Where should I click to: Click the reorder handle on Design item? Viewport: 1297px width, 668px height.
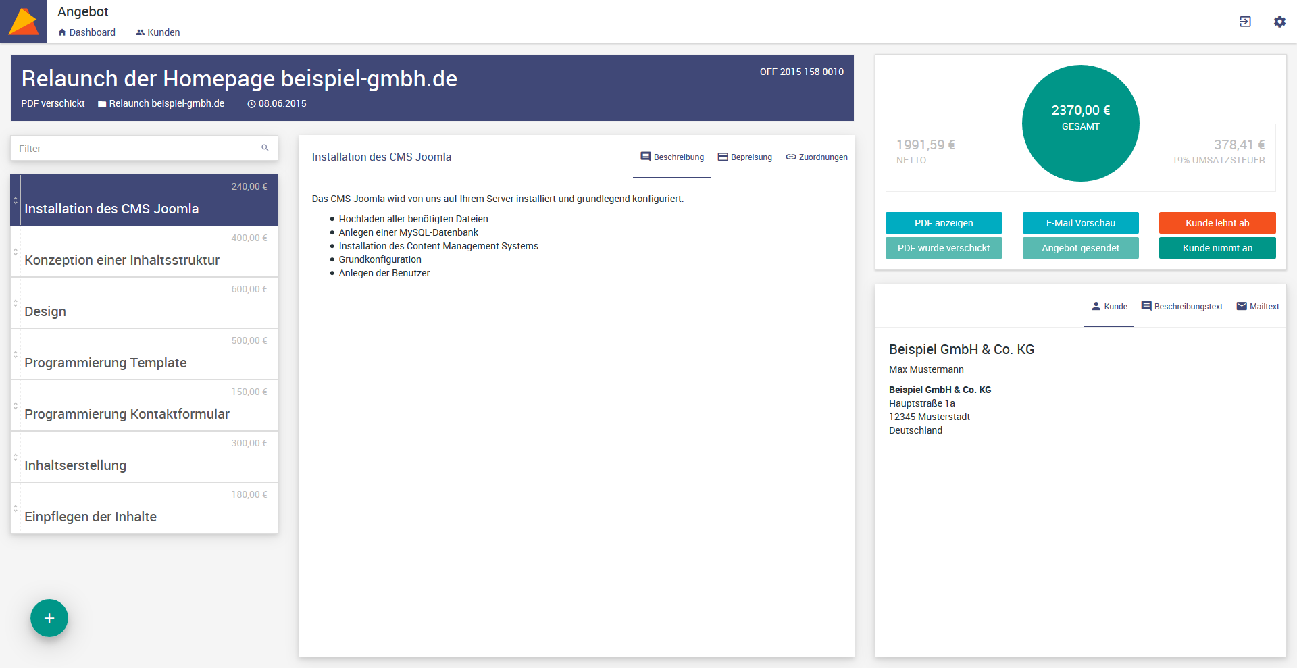click(x=16, y=303)
